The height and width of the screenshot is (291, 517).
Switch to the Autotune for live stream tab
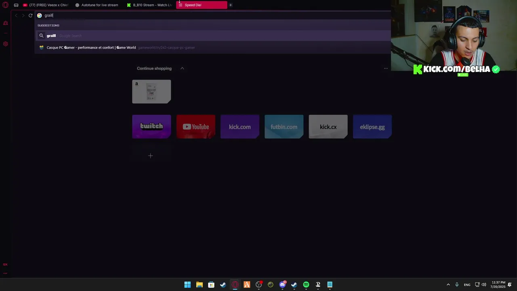click(97, 5)
